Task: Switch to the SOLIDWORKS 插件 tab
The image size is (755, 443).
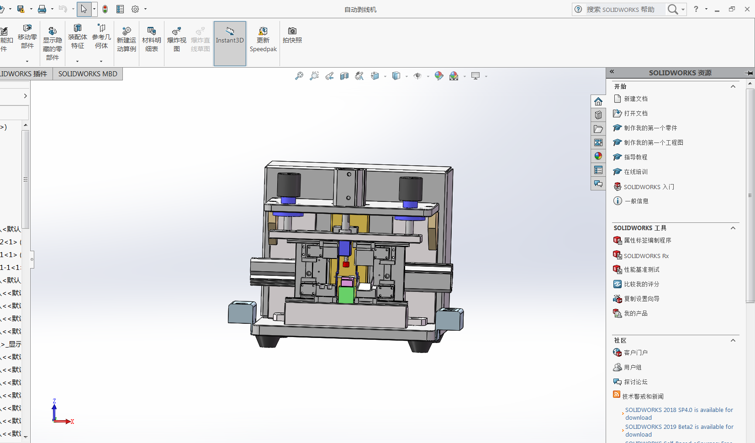Action: click(25, 74)
